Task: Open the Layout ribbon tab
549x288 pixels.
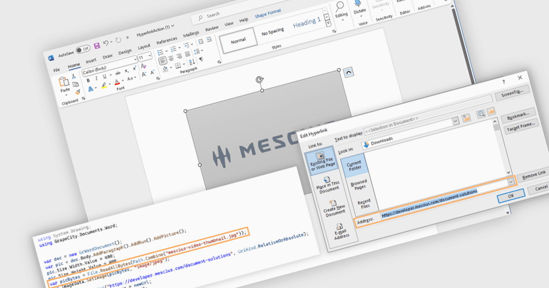Action: pyautogui.click(x=144, y=47)
